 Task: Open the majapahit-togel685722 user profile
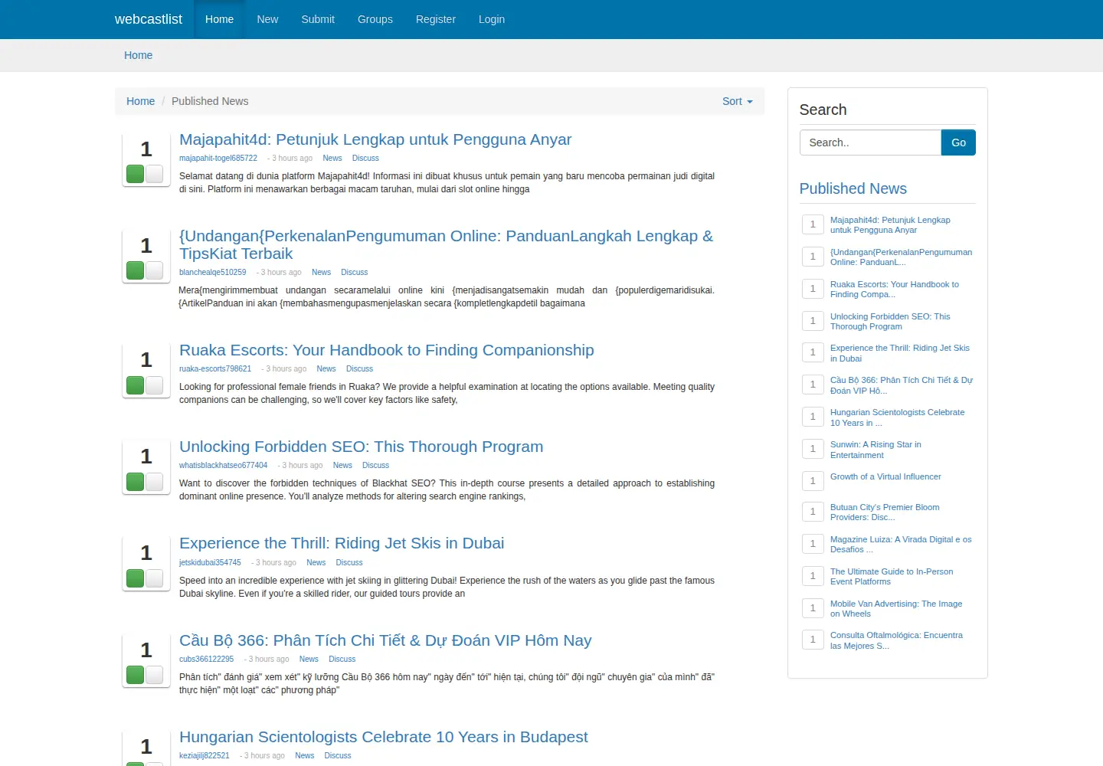click(218, 159)
